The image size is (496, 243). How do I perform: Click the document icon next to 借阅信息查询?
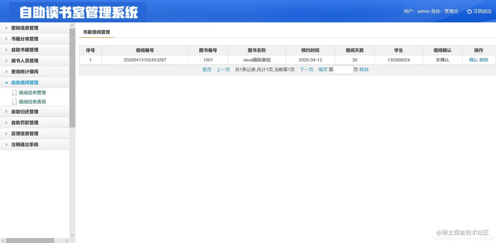pyautogui.click(x=14, y=101)
